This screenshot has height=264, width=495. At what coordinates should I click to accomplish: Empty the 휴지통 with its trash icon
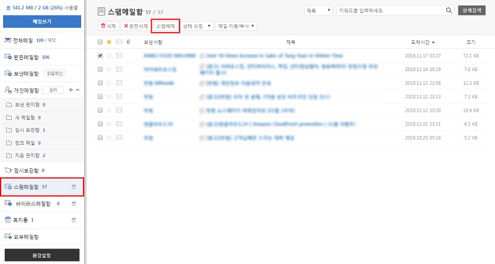[x=74, y=220]
